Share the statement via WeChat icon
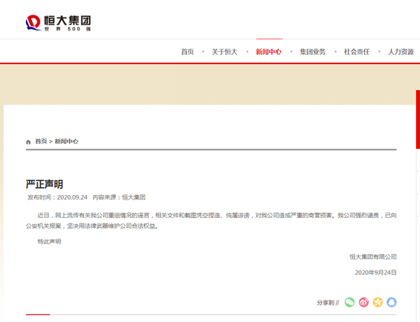This screenshot has height=322, width=420. pos(350,302)
